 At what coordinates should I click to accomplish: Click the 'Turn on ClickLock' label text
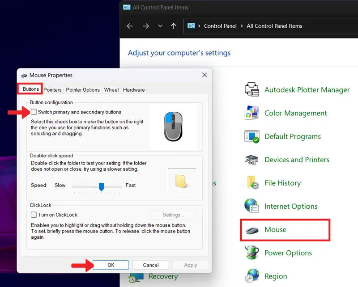(58, 215)
